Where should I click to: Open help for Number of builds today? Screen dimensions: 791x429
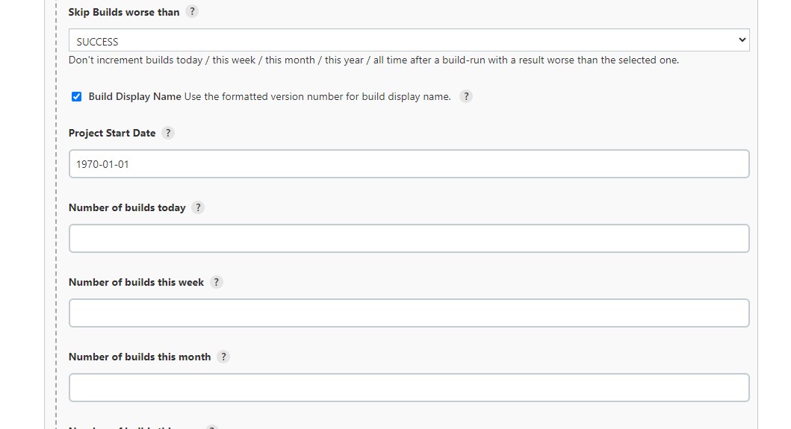pos(198,207)
